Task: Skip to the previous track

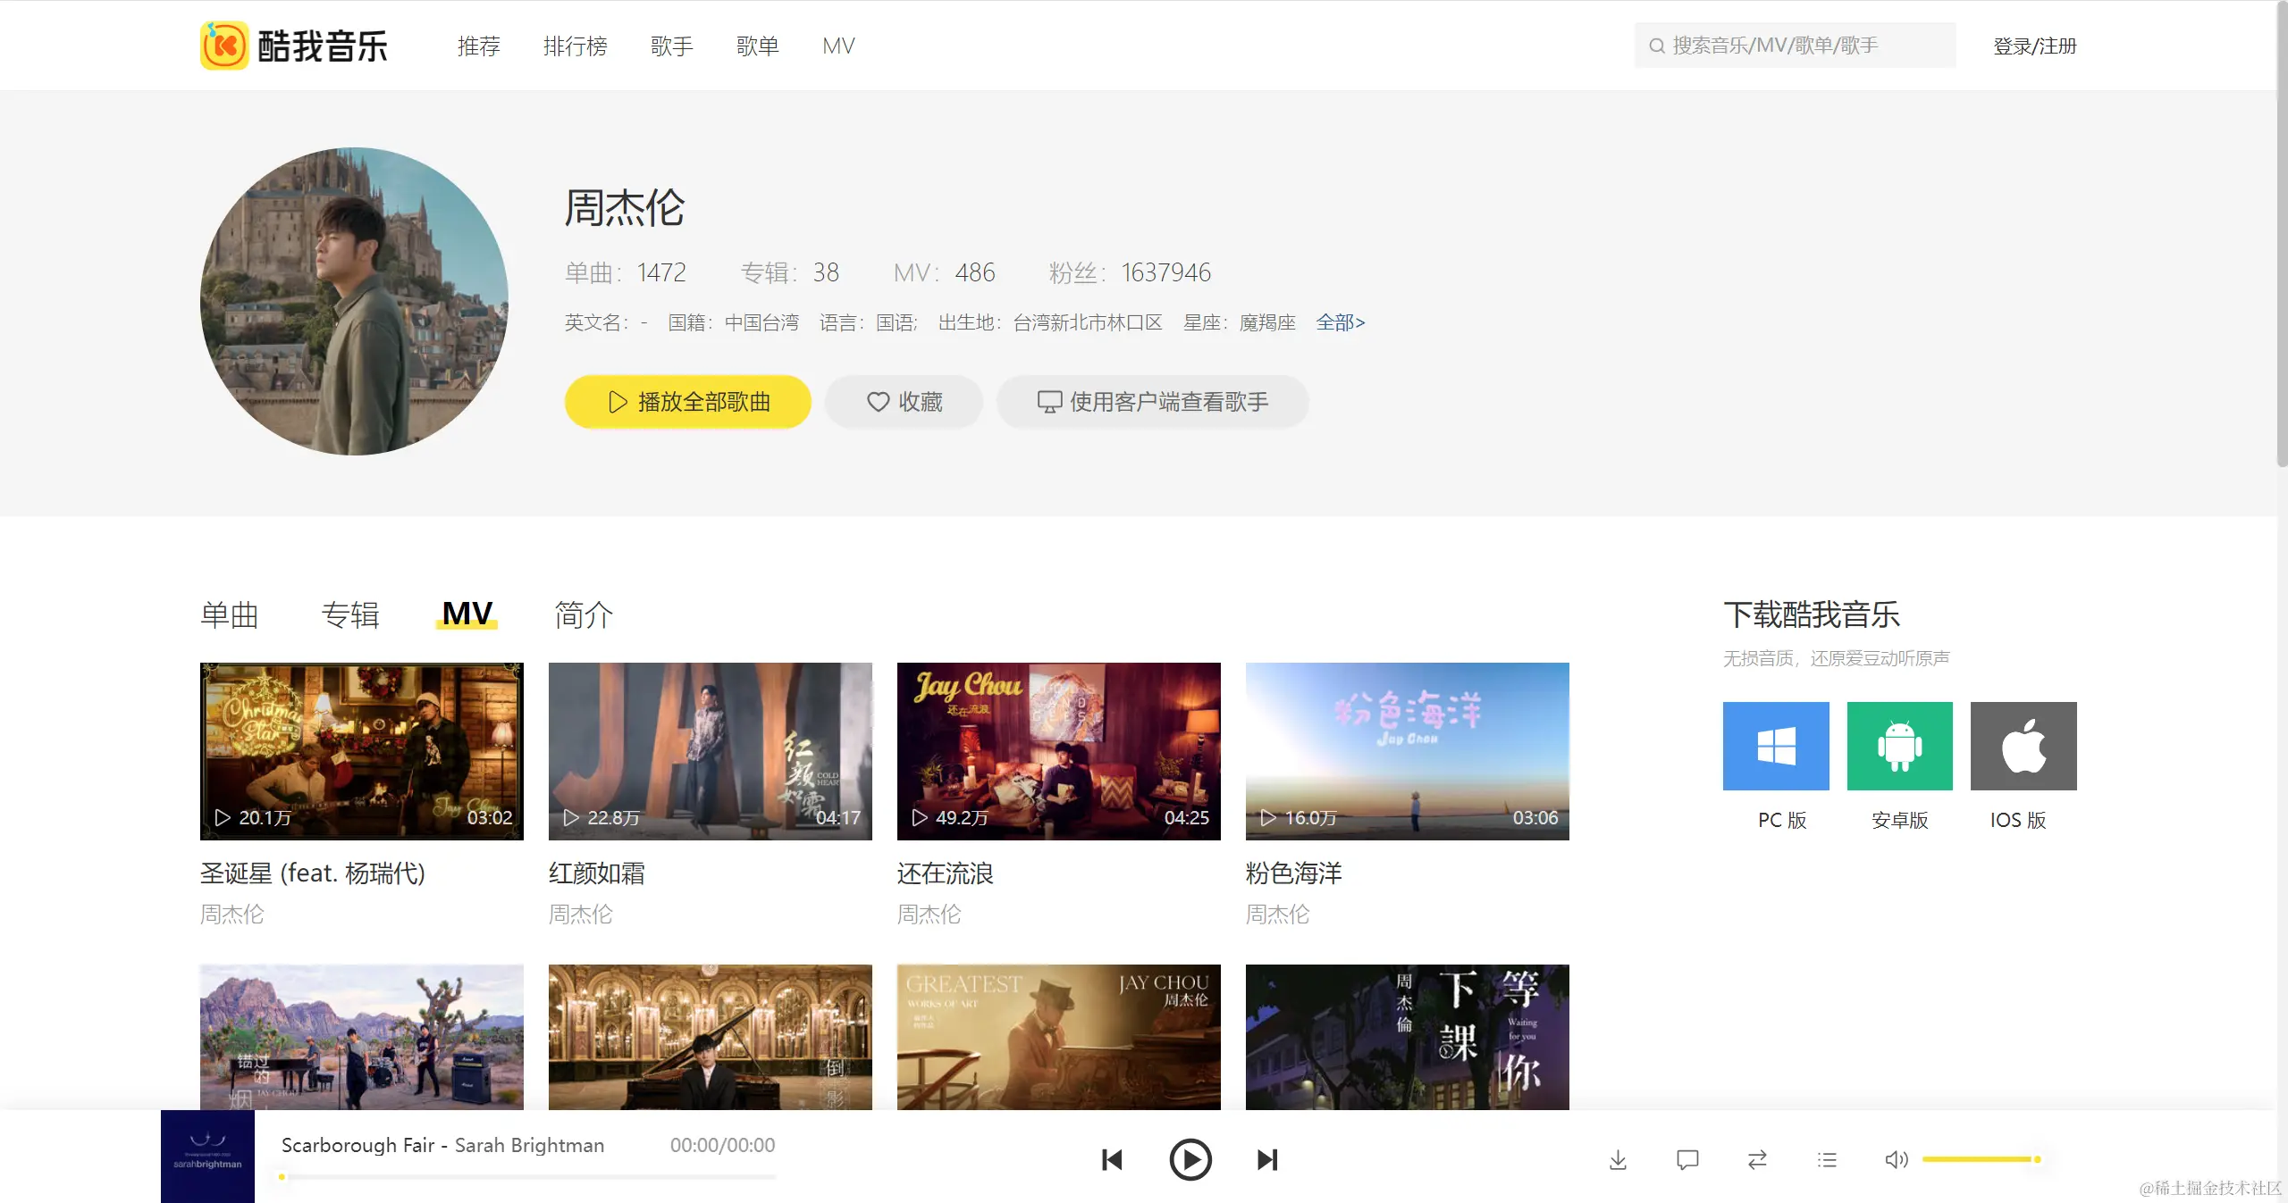Action: tap(1112, 1159)
